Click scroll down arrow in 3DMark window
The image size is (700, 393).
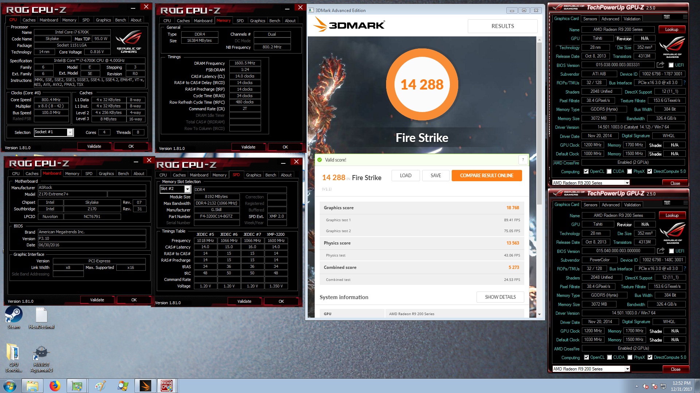tap(539, 314)
